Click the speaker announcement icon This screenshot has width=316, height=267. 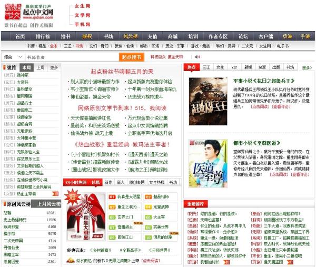[197, 57]
